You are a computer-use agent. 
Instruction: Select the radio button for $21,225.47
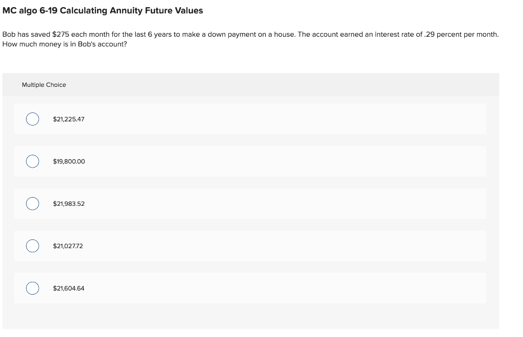pos(32,119)
